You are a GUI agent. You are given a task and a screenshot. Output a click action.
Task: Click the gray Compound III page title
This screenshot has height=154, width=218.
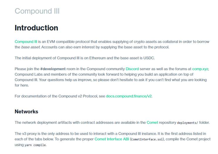(37, 11)
